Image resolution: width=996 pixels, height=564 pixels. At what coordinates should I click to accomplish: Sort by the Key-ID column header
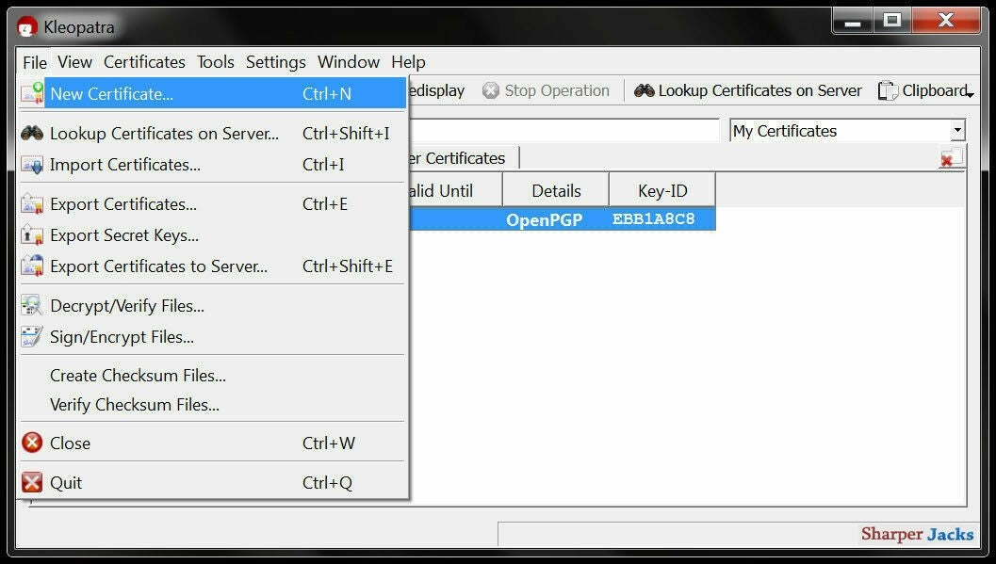(x=662, y=191)
